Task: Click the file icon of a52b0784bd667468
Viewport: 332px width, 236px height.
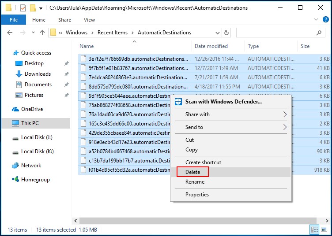Action: (x=83, y=151)
